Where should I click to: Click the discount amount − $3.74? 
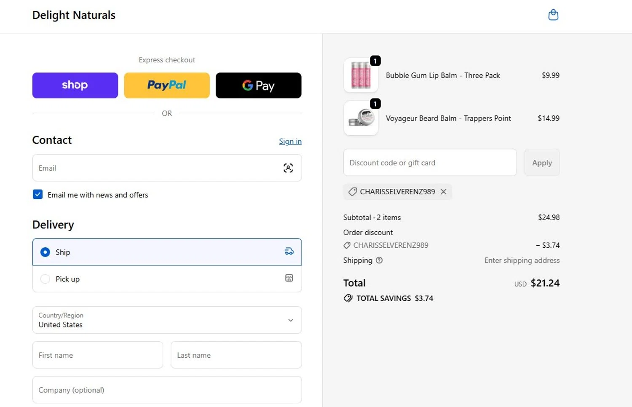tap(548, 245)
